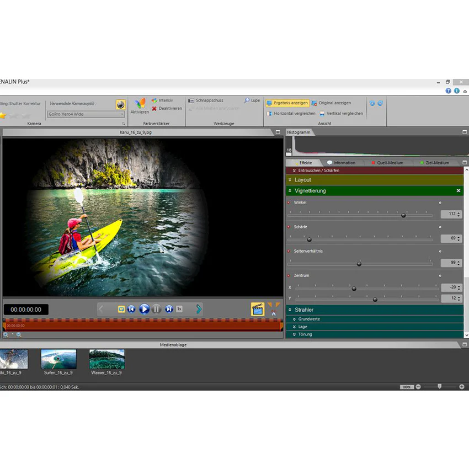Select Vertikal vergleichen view
The width and height of the screenshot is (469, 469).
(341, 113)
